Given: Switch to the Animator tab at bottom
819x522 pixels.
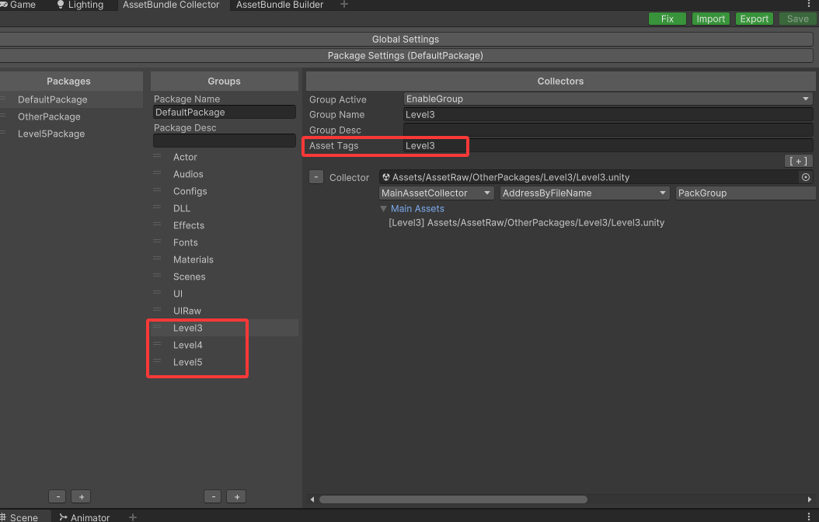Looking at the screenshot, I should [85, 517].
